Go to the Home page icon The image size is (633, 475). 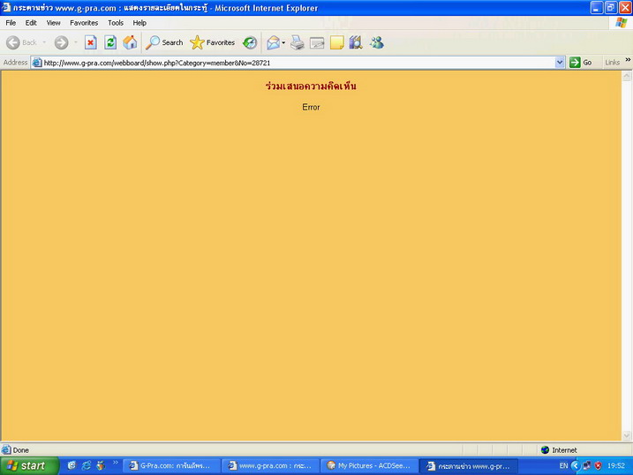pos(130,42)
